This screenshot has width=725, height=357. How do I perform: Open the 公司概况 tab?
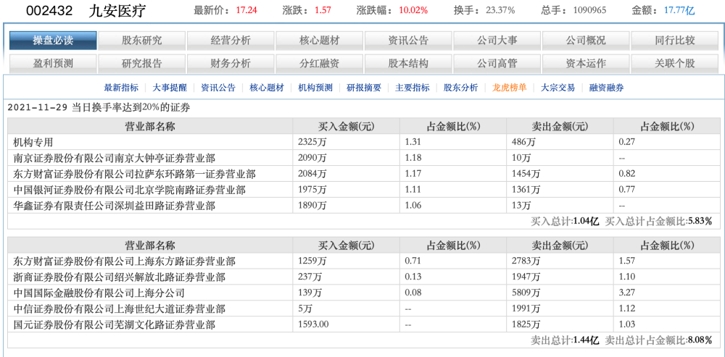coord(586,41)
